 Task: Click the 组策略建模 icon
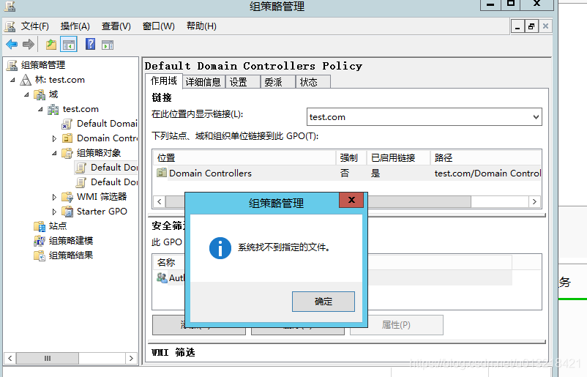click(40, 241)
